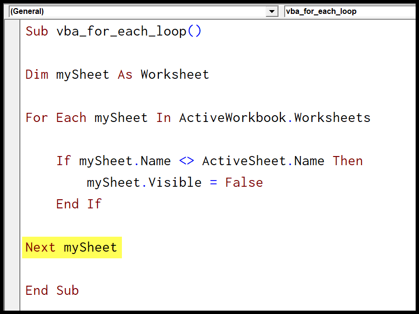This screenshot has height=314, width=419.
Task: Click ActiveSheet.Name in the If statement
Action: pyautogui.click(x=263, y=161)
